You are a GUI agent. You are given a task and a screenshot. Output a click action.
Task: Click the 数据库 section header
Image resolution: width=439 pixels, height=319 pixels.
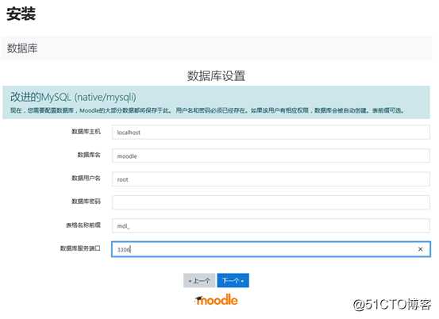[22, 48]
